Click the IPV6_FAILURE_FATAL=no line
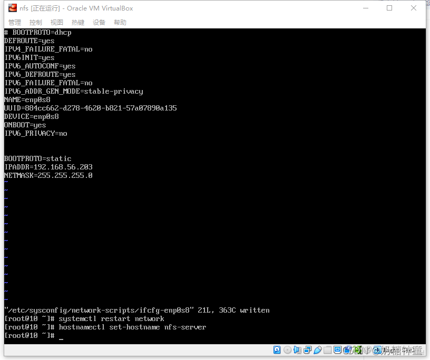 click(x=48, y=83)
